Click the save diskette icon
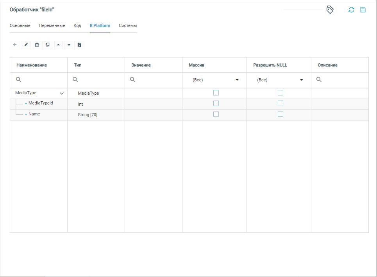 [x=363, y=10]
